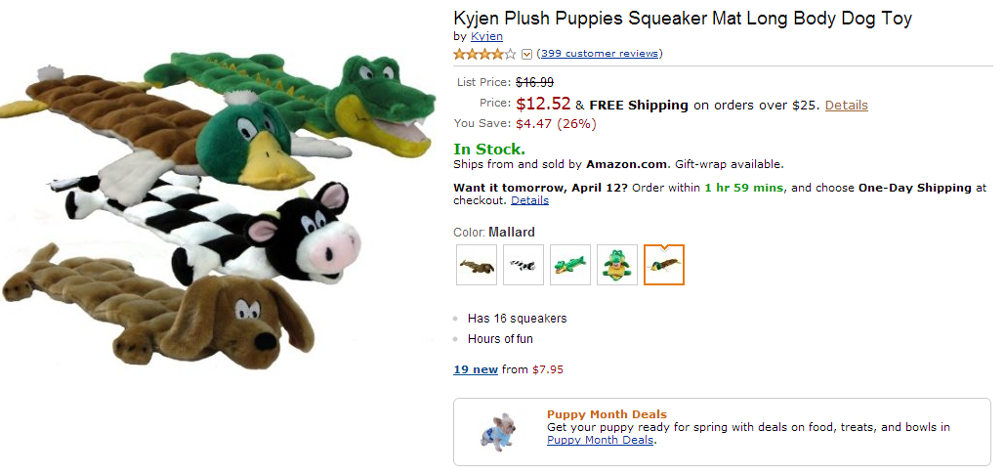Pick the long green alligator swatch
This screenshot has height=474, width=1005.
(570, 265)
